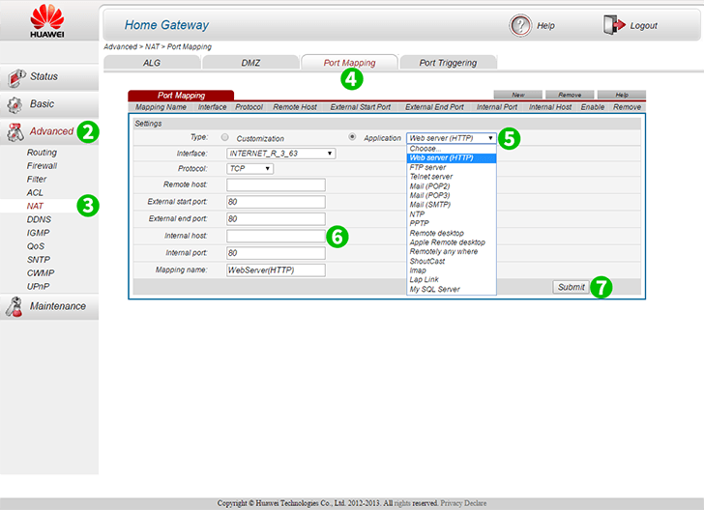This screenshot has height=510, width=704.
Task: Click the Submit button
Action: (x=571, y=287)
